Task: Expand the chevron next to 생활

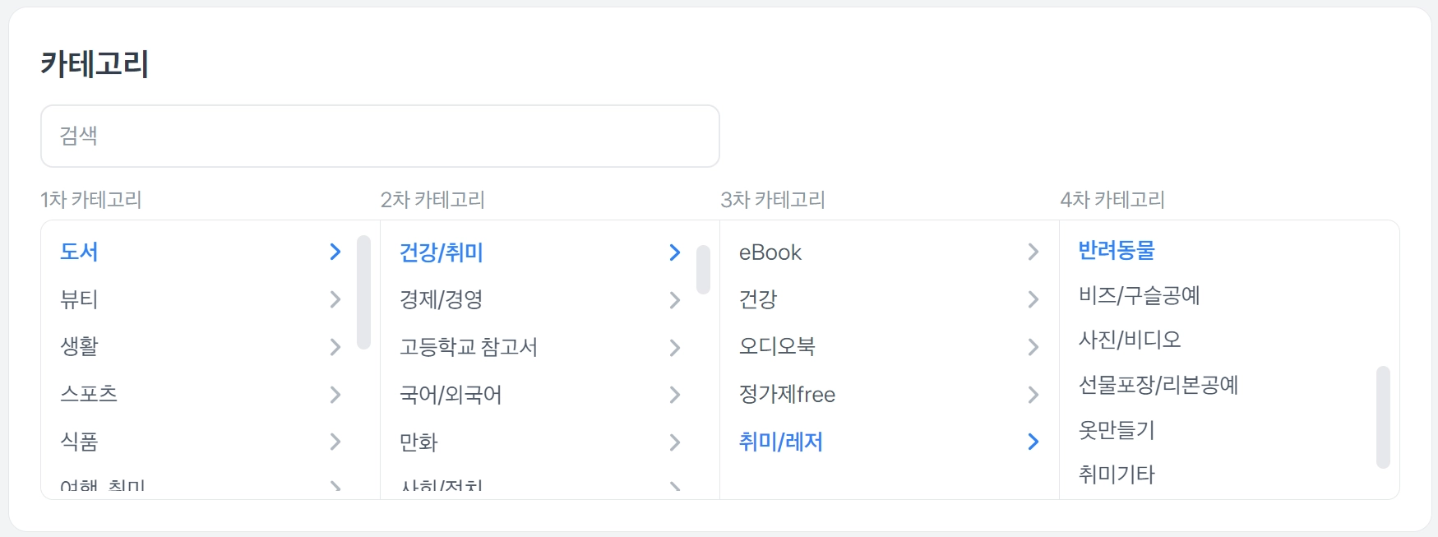Action: (335, 347)
